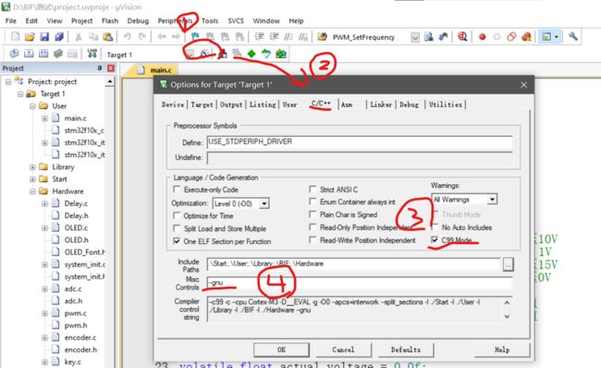This screenshot has width=601, height=368.
Task: Toggle Enum Container always int checkbox
Action: click(313, 202)
